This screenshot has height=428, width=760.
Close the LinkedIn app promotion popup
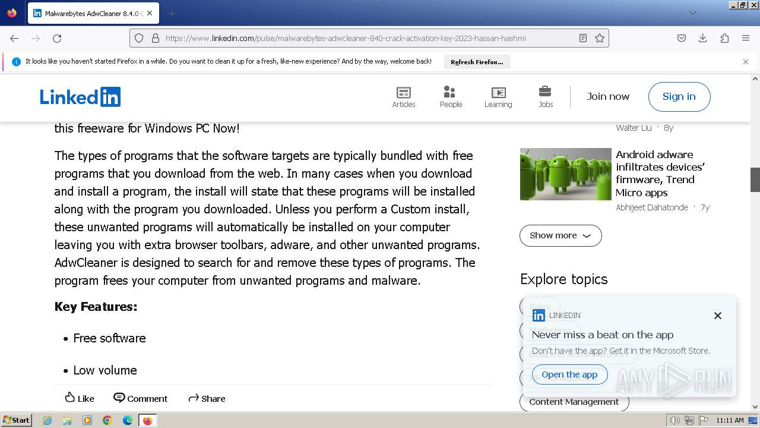tap(718, 316)
